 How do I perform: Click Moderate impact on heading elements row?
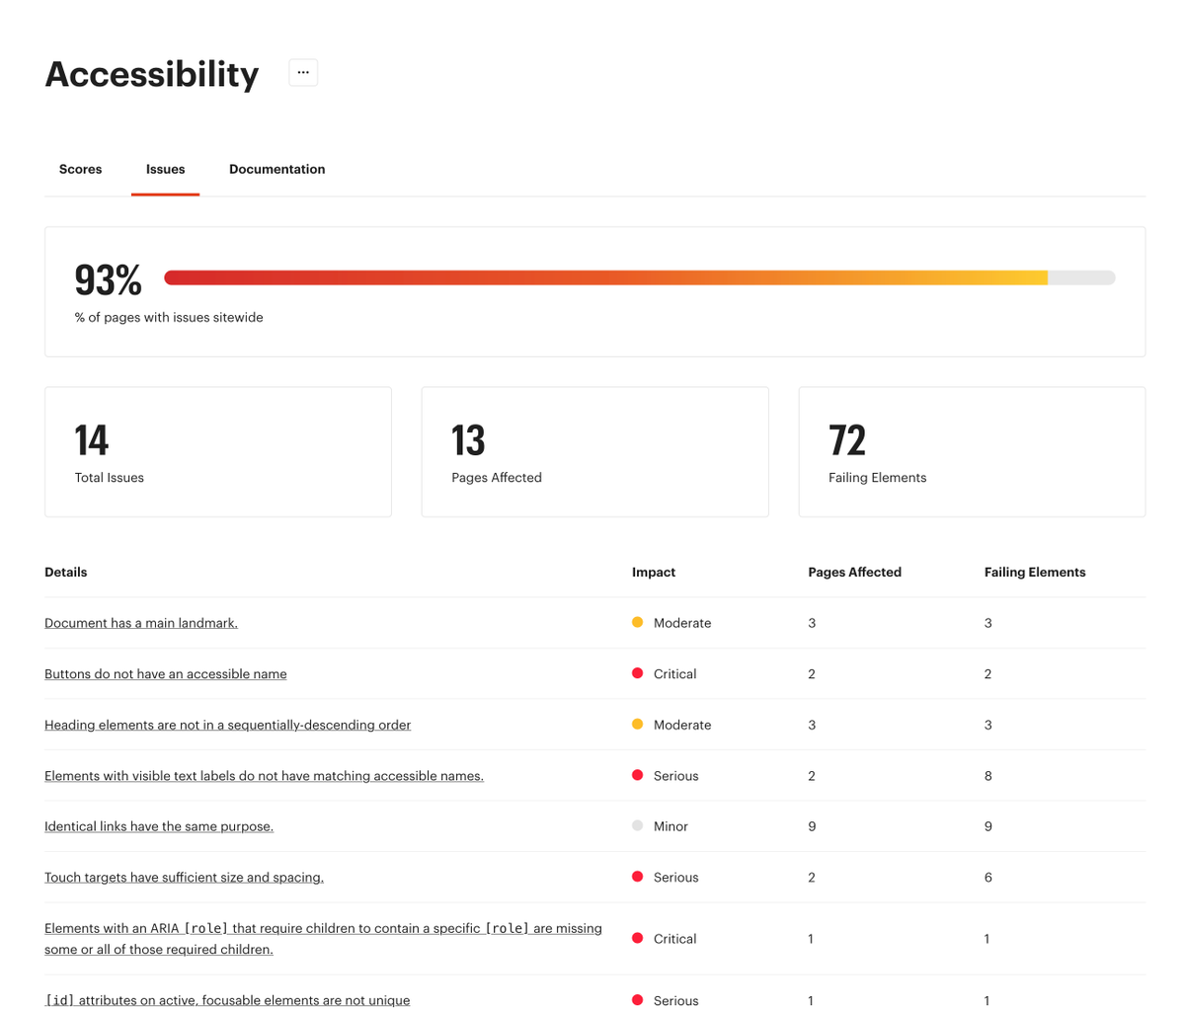coord(671,725)
